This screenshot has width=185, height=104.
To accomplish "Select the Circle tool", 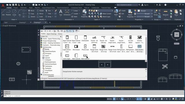I will click(14, 12).
